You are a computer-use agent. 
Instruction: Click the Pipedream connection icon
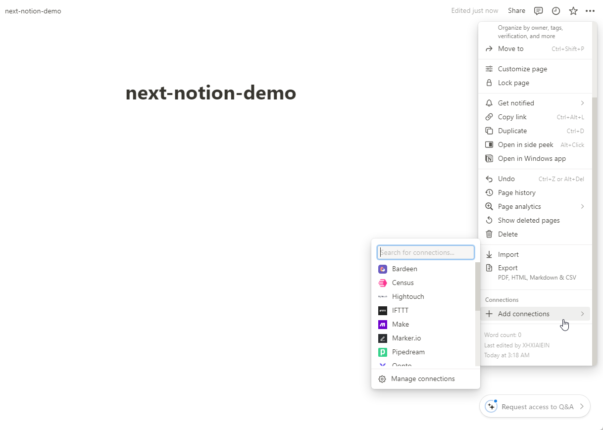[x=382, y=352]
